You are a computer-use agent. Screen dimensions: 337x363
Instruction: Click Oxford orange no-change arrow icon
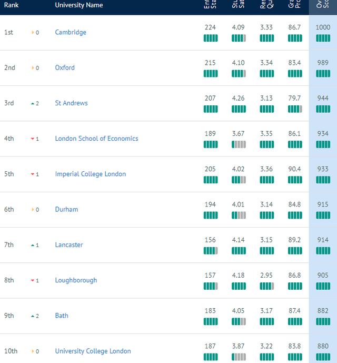(x=33, y=68)
